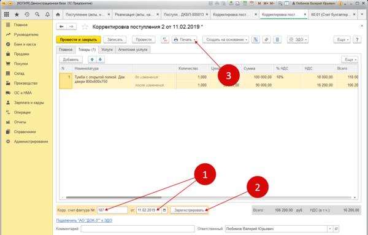Open the search magnifier icon
The image size is (368, 235).
(x=37, y=14)
